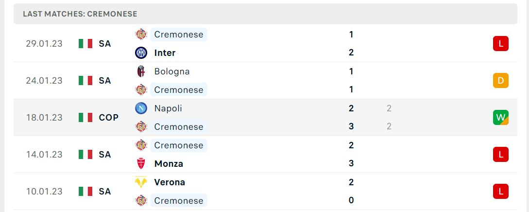Open the 18.01.23 COP match row
Viewport: 529px width, 212px height.
265,118
